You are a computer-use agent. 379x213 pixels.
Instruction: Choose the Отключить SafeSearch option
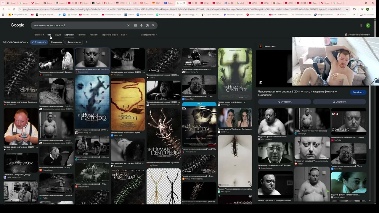coord(39,42)
